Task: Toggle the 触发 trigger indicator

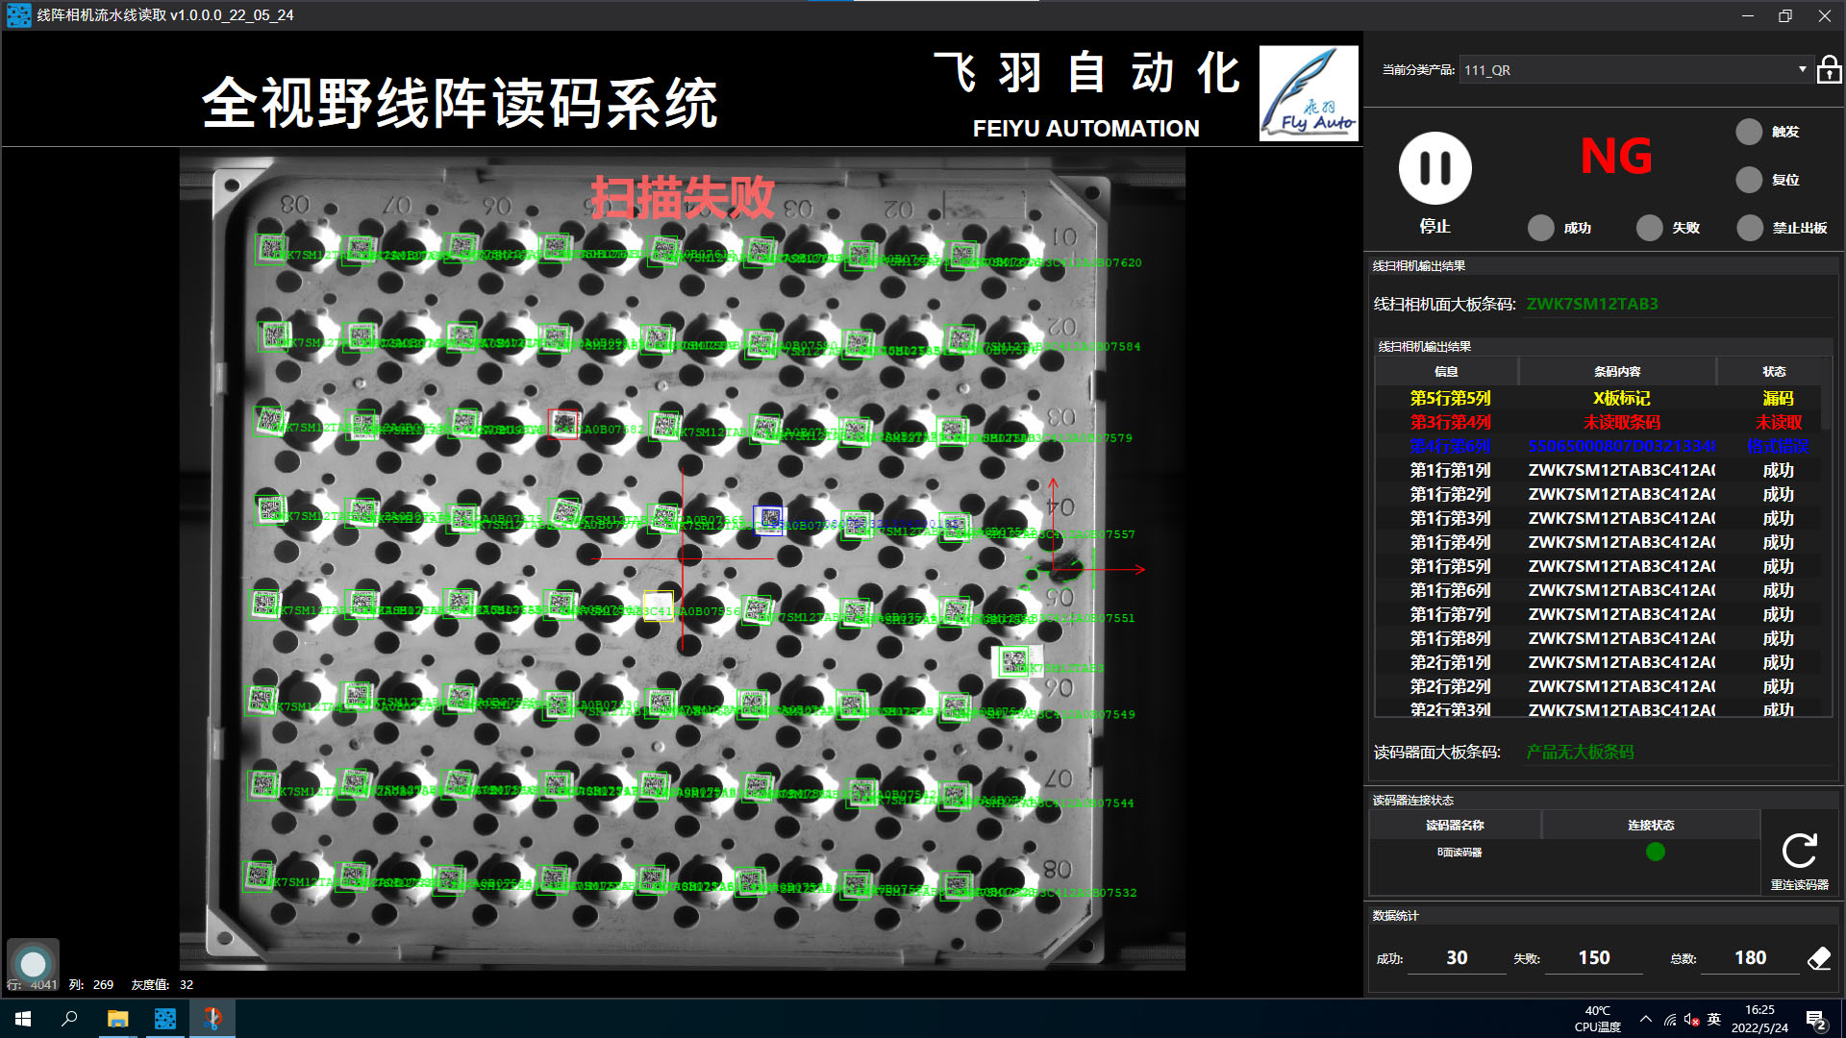Action: point(1749,132)
